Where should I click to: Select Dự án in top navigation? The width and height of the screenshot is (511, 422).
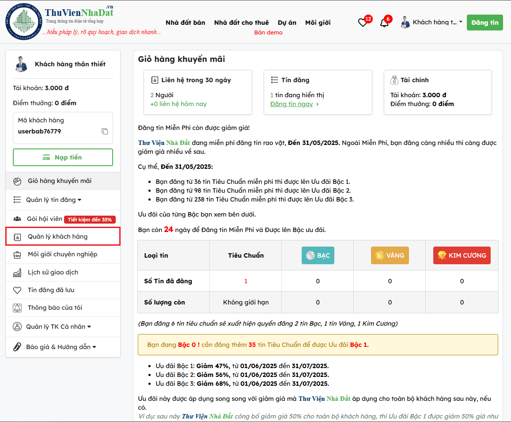(x=287, y=23)
